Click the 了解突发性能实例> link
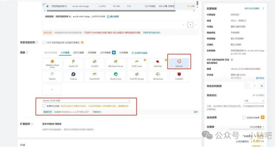The width and height of the screenshot is (275, 148). point(151,33)
